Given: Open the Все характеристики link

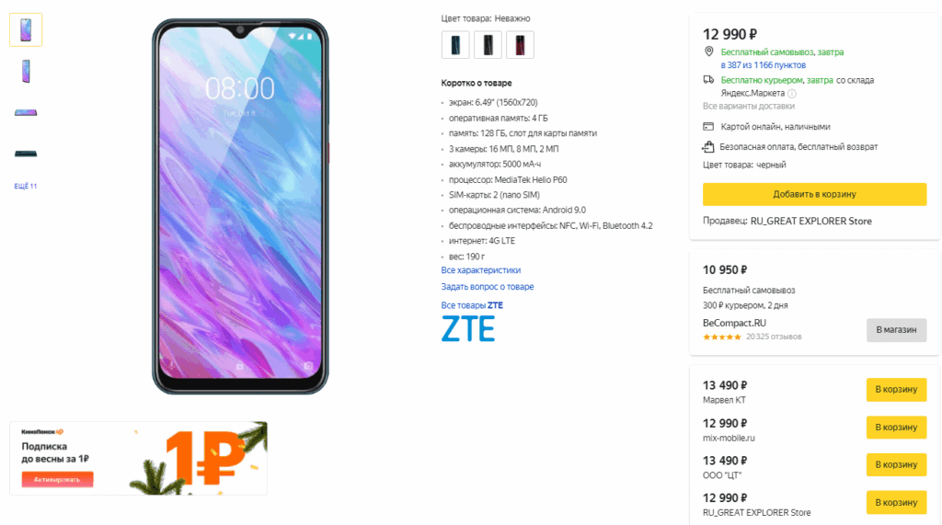Looking at the screenshot, I should click(x=480, y=270).
